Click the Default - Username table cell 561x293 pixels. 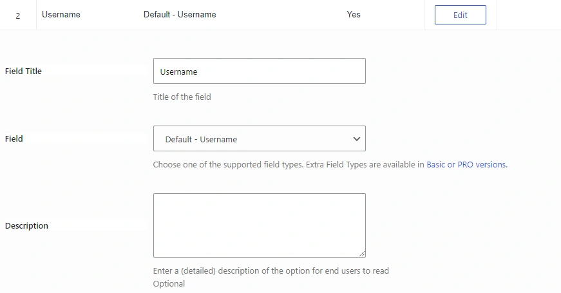[x=180, y=15]
